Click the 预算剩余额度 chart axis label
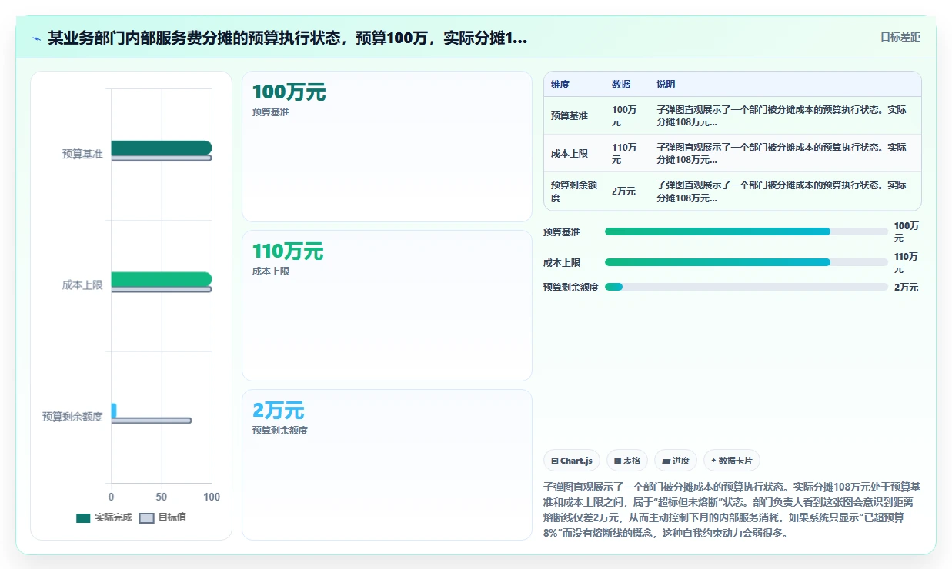The height and width of the screenshot is (569, 952). [x=72, y=417]
